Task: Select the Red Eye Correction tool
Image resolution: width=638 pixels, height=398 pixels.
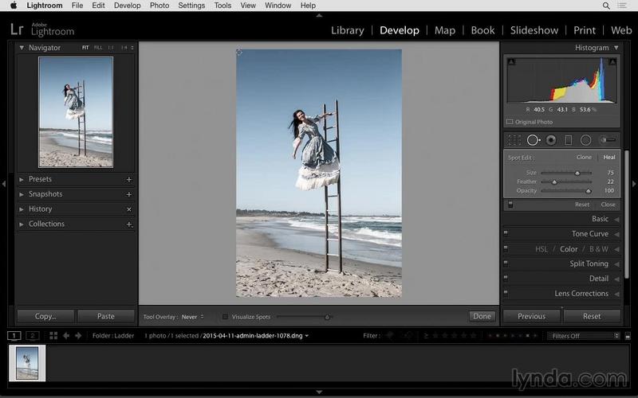Action: tap(551, 140)
